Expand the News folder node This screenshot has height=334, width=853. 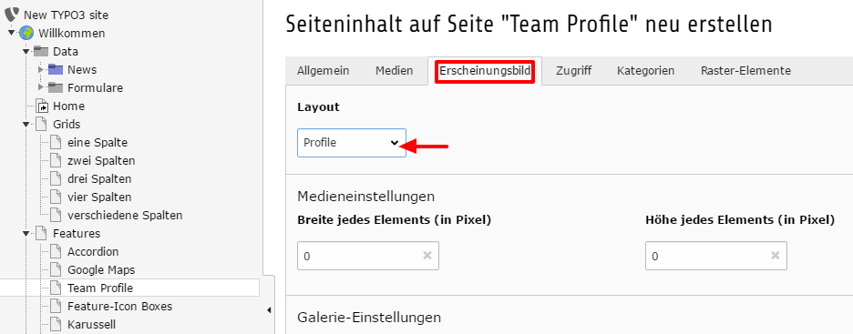[x=41, y=69]
